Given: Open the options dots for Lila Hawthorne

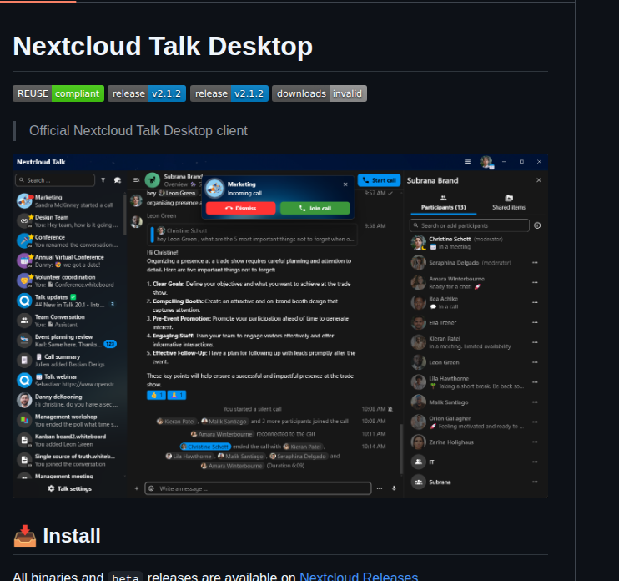Looking at the screenshot, I should click(x=535, y=382).
